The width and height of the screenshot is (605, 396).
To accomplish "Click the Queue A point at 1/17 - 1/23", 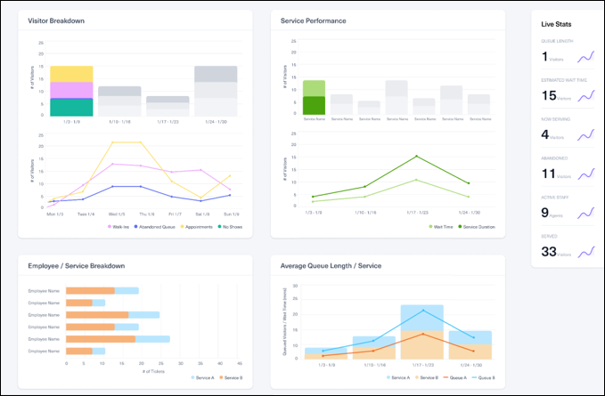I will 423,334.
